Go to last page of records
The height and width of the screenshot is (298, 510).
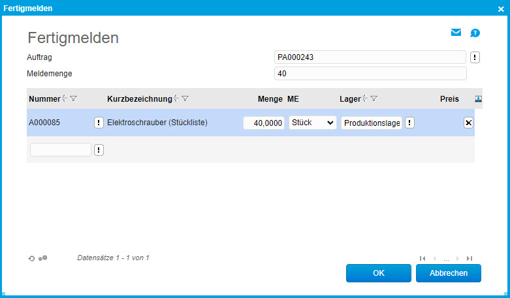click(469, 258)
